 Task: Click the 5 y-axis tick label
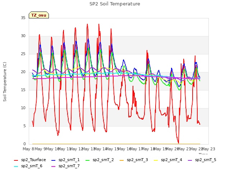[24, 126]
